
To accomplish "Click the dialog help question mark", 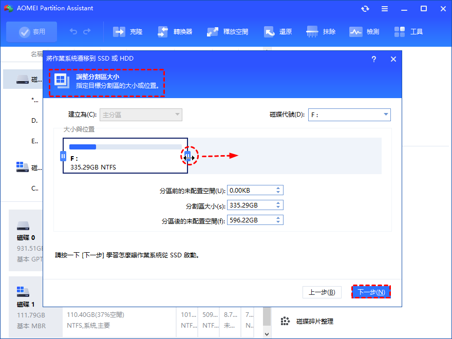I will 374,59.
